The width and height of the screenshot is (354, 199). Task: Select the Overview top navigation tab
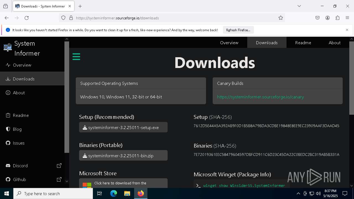[229, 43]
